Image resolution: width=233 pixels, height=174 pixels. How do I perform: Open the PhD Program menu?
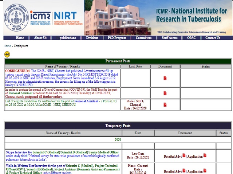(117, 38)
